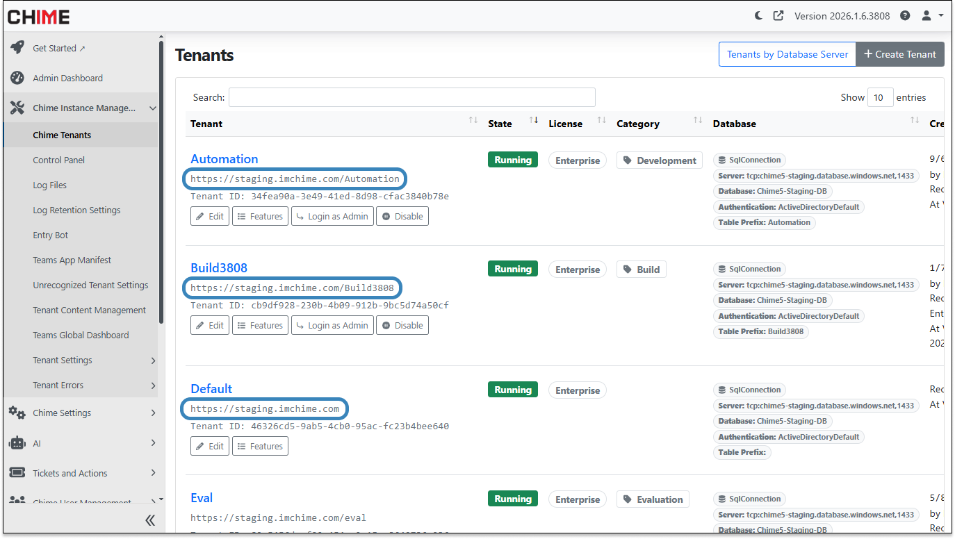Toggle dark mode with the moon icon
Screen dimensions: 955x539
[758, 15]
